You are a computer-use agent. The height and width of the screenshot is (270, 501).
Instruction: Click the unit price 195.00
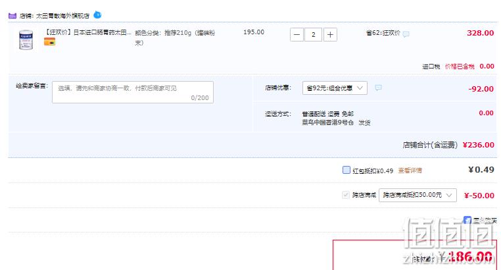tap(254, 32)
